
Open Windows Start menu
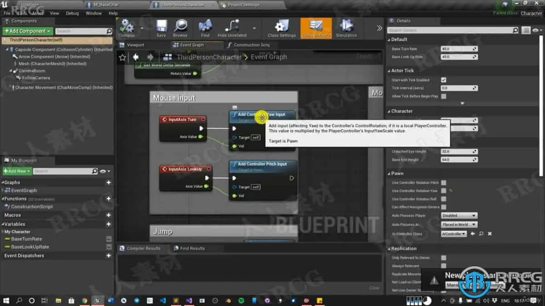(x=6, y=300)
